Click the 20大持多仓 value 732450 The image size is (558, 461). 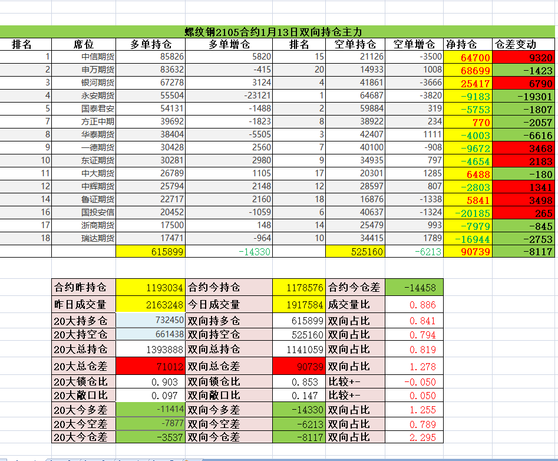tap(150, 320)
